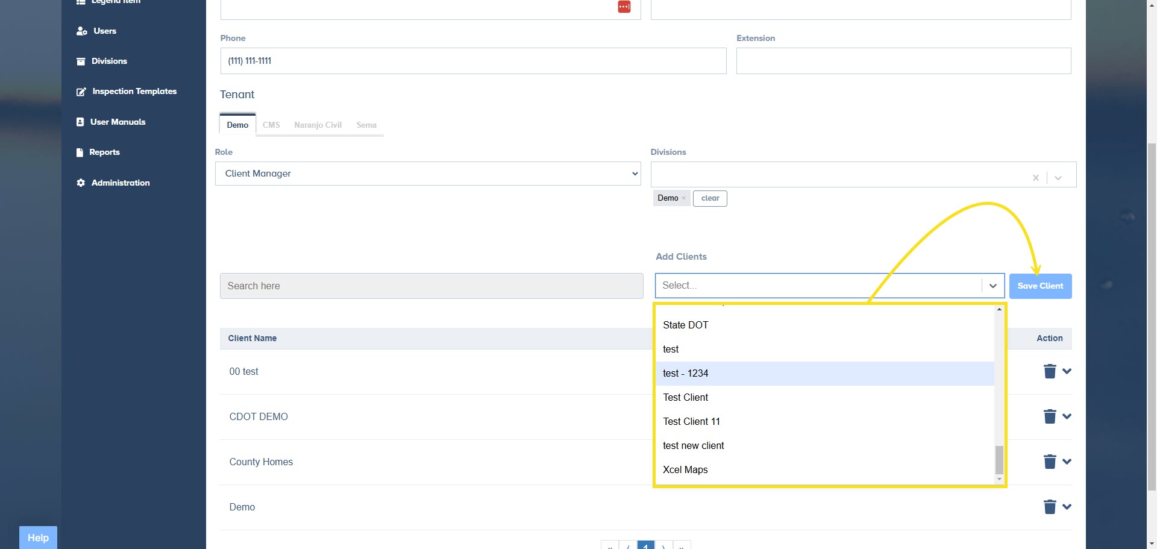Click the red password manager icon
The height and width of the screenshot is (549, 1157).
pyautogui.click(x=624, y=7)
